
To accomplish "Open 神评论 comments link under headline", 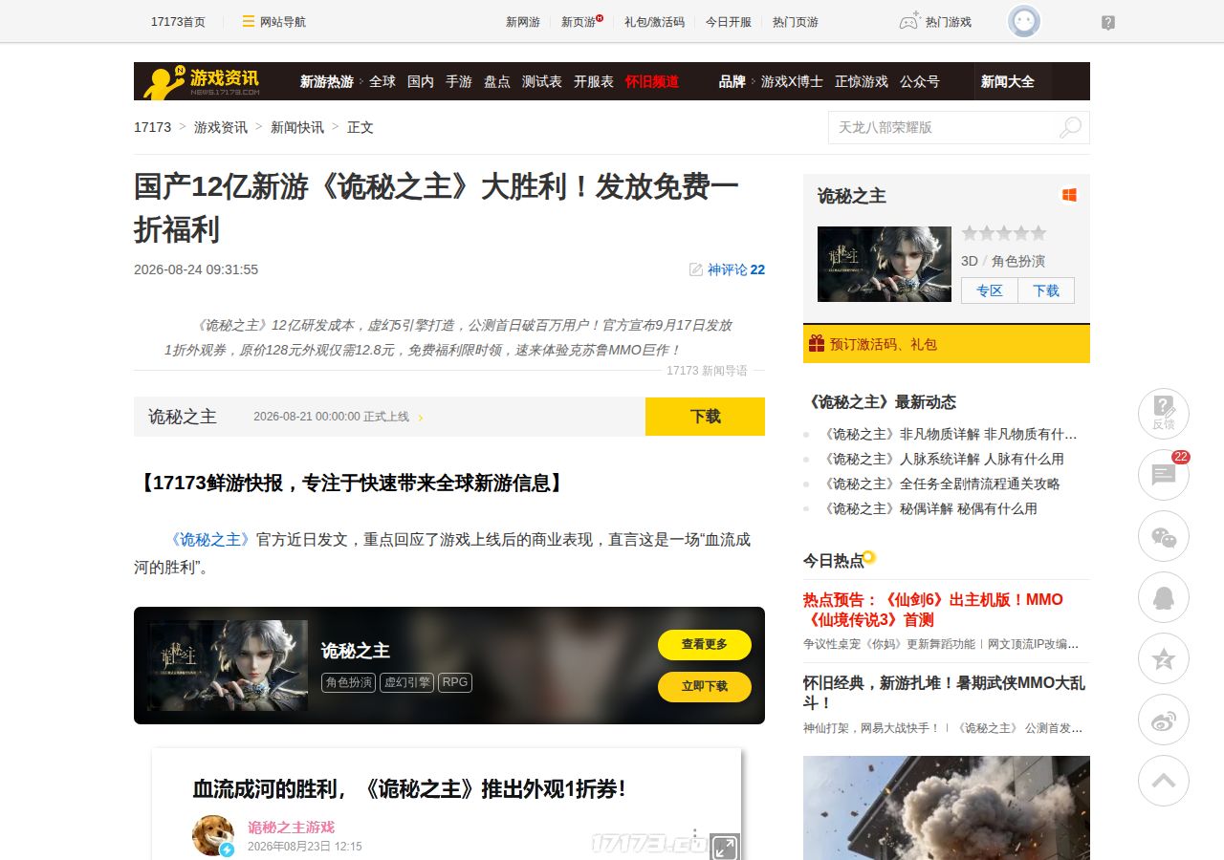I will click(x=727, y=269).
